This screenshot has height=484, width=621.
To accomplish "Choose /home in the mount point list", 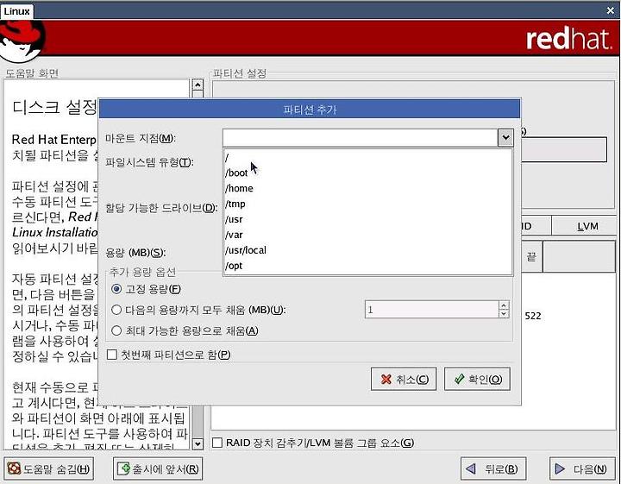I will [x=367, y=189].
